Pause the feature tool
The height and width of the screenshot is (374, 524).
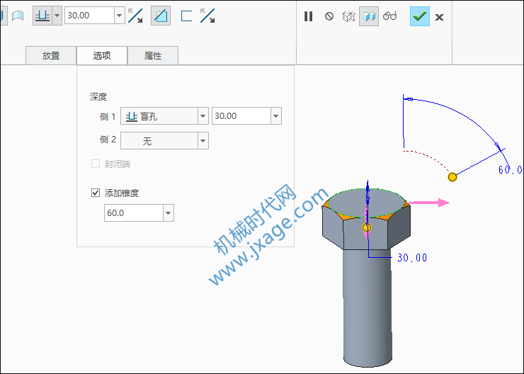(309, 16)
